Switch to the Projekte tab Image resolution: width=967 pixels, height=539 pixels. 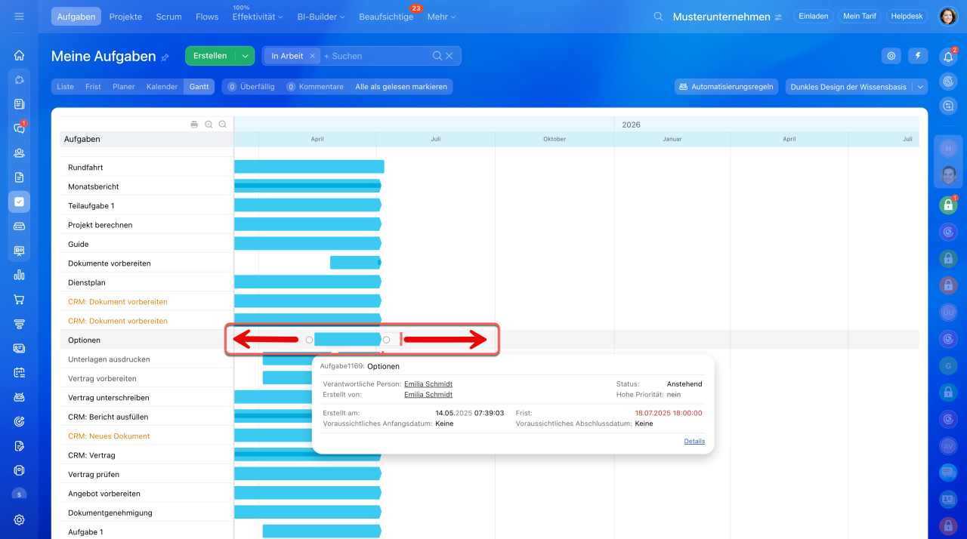[125, 16]
